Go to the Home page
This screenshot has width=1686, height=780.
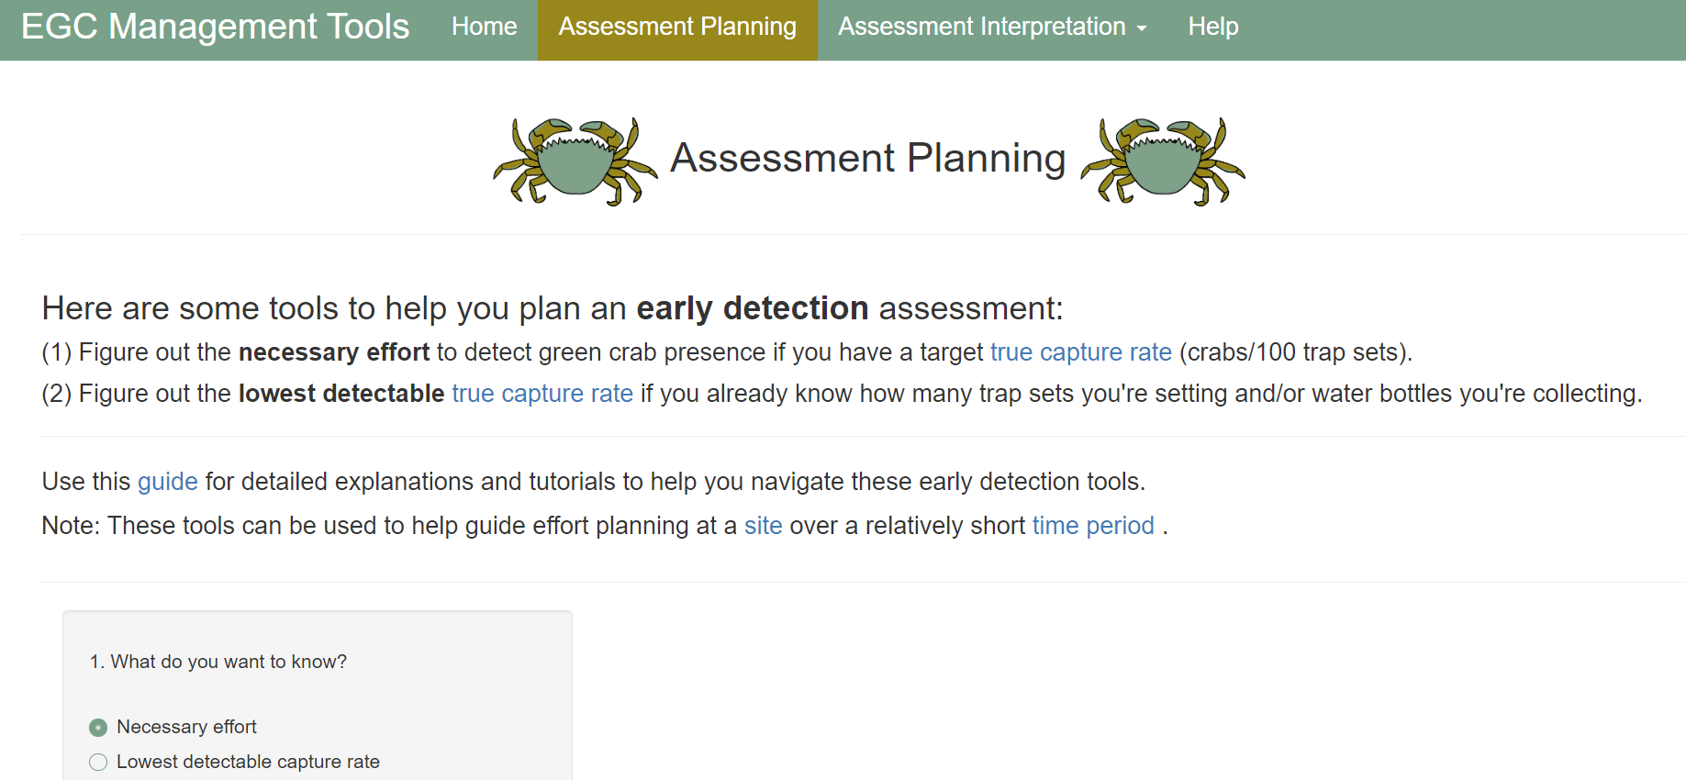[x=484, y=27]
